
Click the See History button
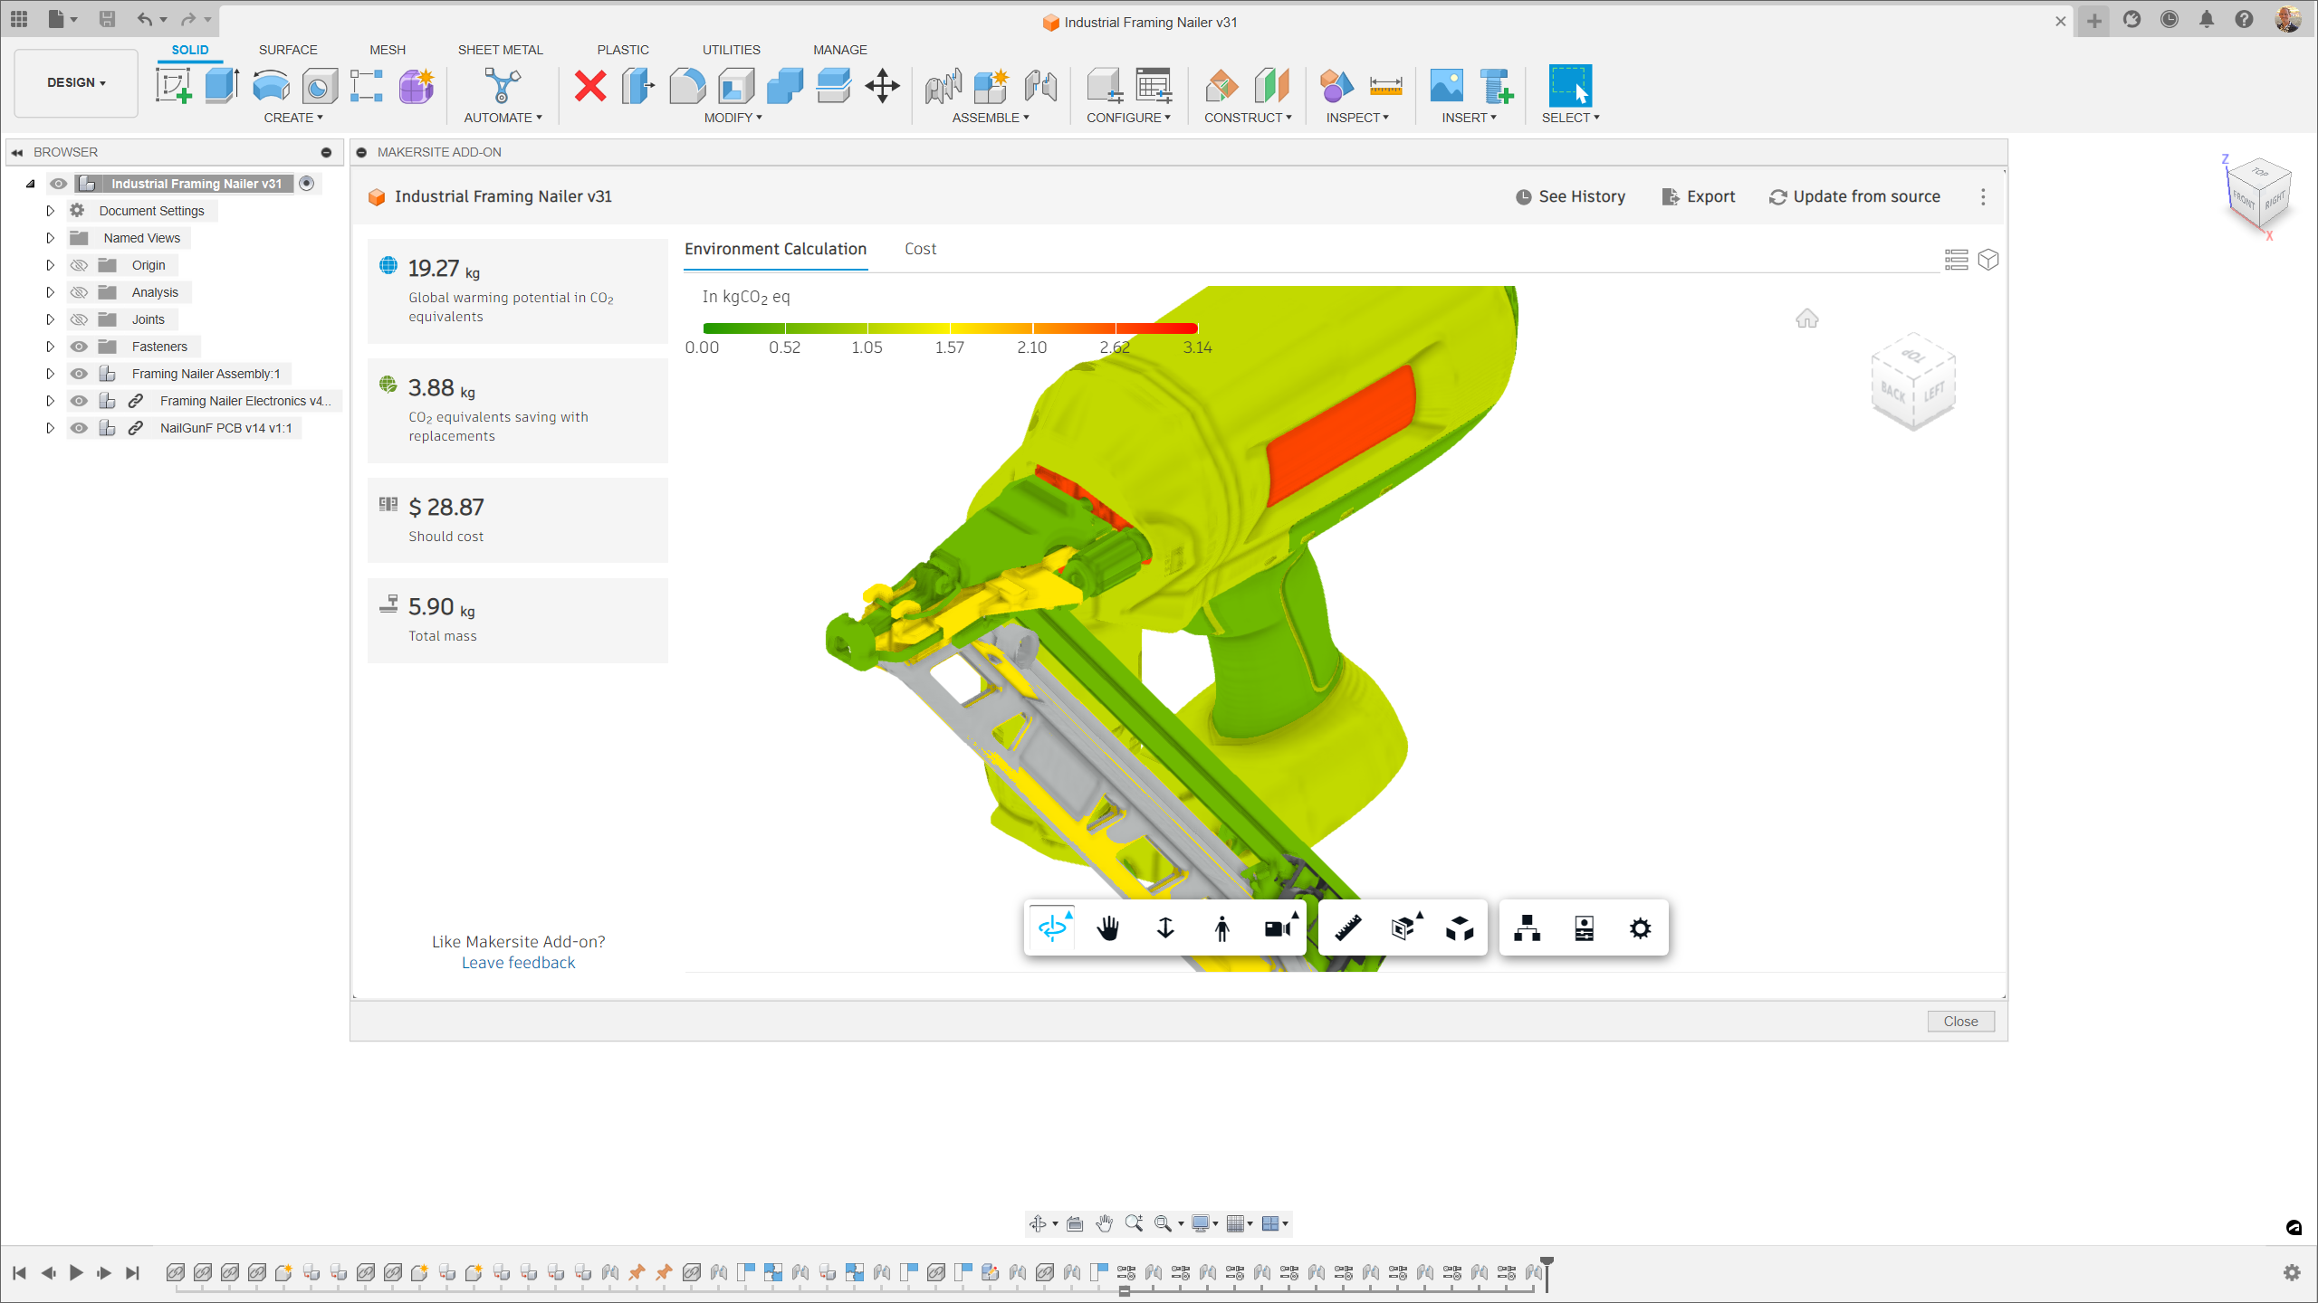pyautogui.click(x=1570, y=195)
